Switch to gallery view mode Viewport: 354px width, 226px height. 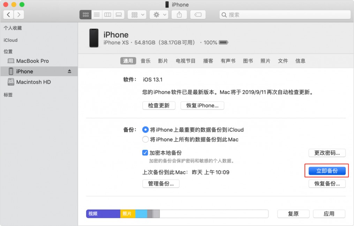(x=119, y=15)
